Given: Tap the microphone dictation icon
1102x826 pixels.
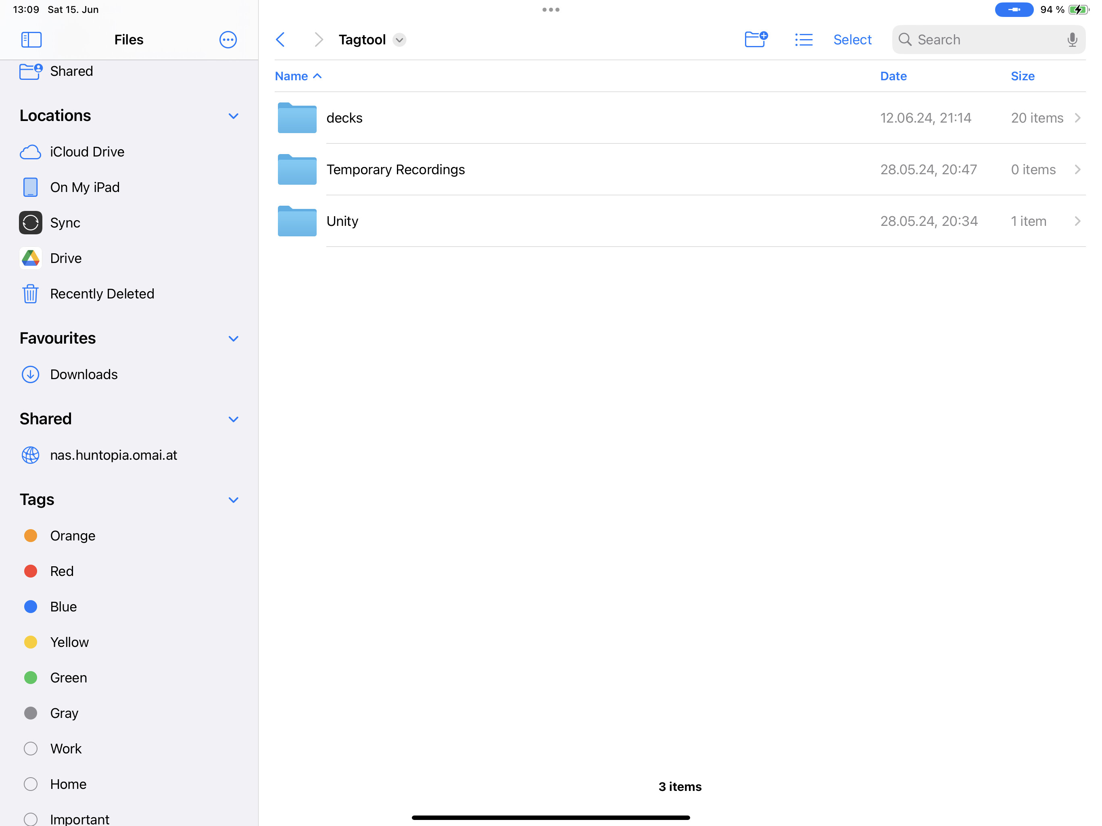Looking at the screenshot, I should [1072, 40].
